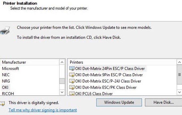The image size is (182, 115).
Task: Choose NRG from the manufacturers
Action: click(x=6, y=81)
